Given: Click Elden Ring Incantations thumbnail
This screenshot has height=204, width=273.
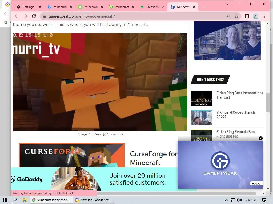Looking at the screenshot, I should pos(202,98).
